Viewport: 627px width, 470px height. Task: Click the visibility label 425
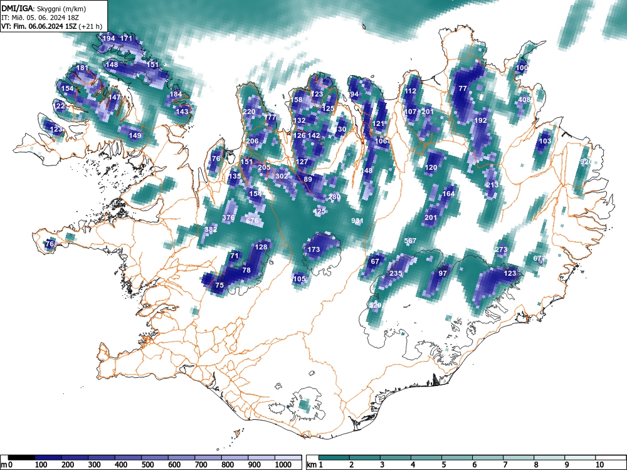click(320, 211)
